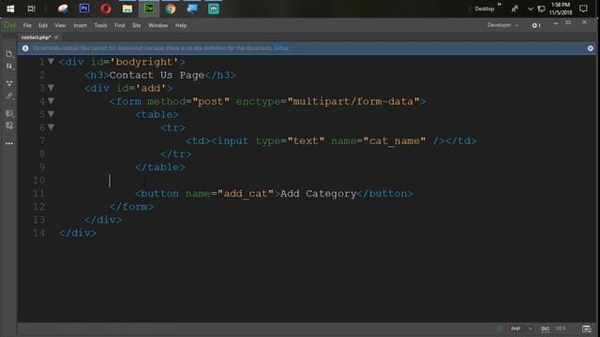Click the 'bodyright' id value
The width and height of the screenshot is (600, 337).
coord(144,62)
